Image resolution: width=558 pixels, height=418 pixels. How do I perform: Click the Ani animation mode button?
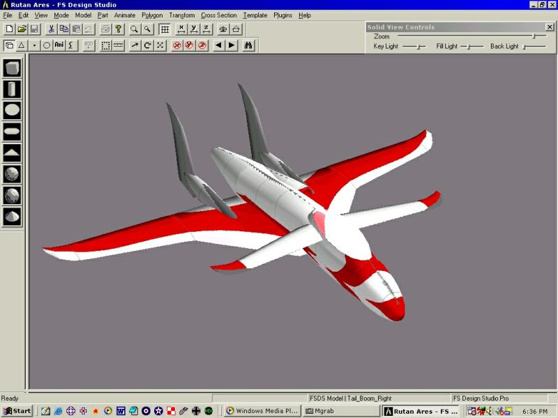(59, 45)
